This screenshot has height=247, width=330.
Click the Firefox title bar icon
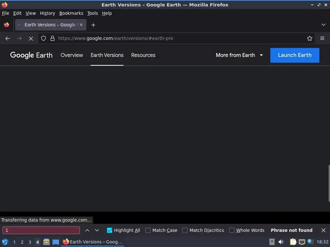click(x=5, y=5)
